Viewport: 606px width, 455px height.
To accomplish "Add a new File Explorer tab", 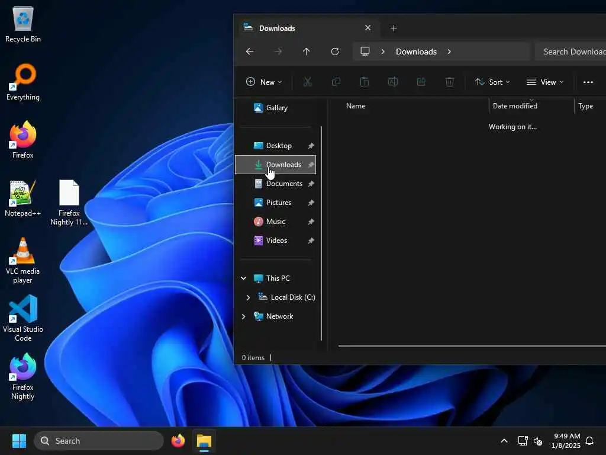I will (x=394, y=28).
